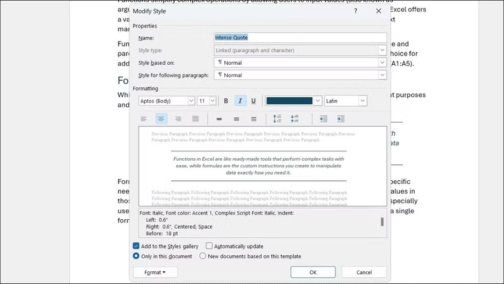Toggle Underline formatting button
Viewport: 504px width, 284px height.
click(254, 101)
